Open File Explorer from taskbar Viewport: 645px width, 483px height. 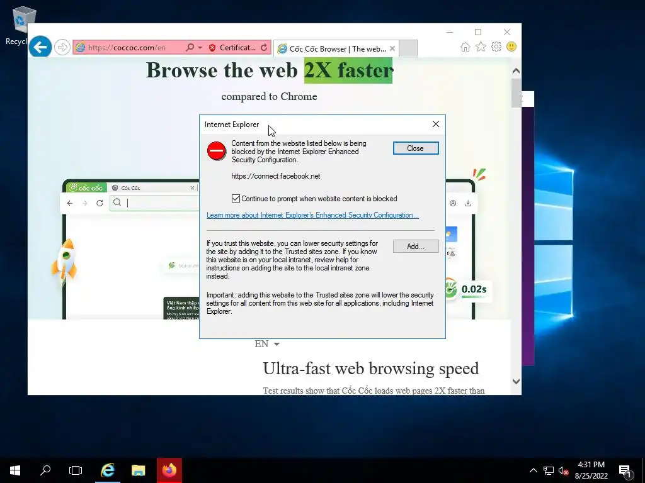pos(138,470)
